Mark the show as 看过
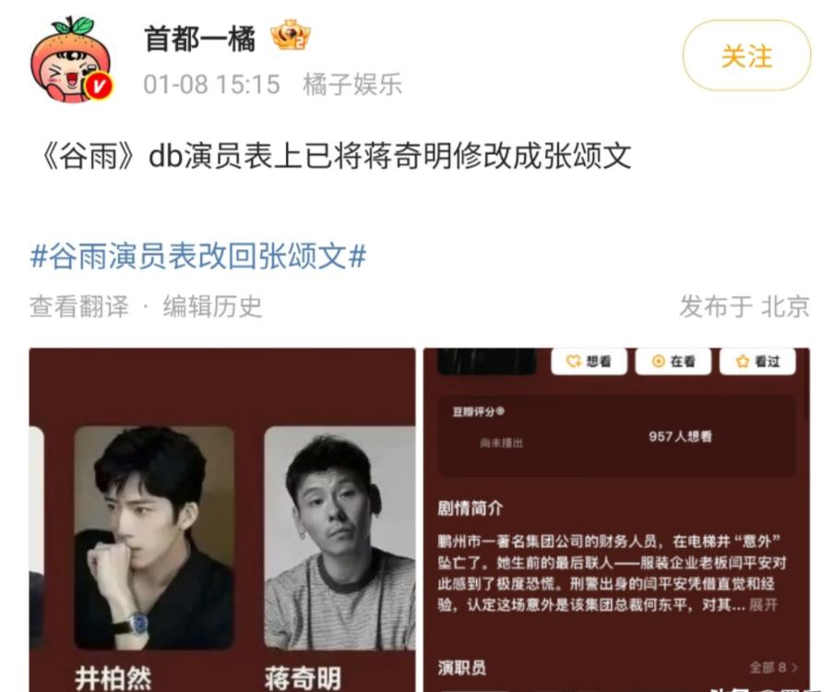Viewport: 834px width, 692px height. [x=757, y=362]
